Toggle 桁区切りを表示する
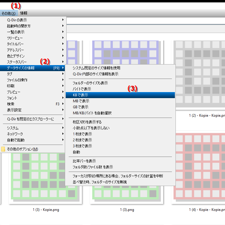This screenshot has height=225, width=225. point(120,122)
